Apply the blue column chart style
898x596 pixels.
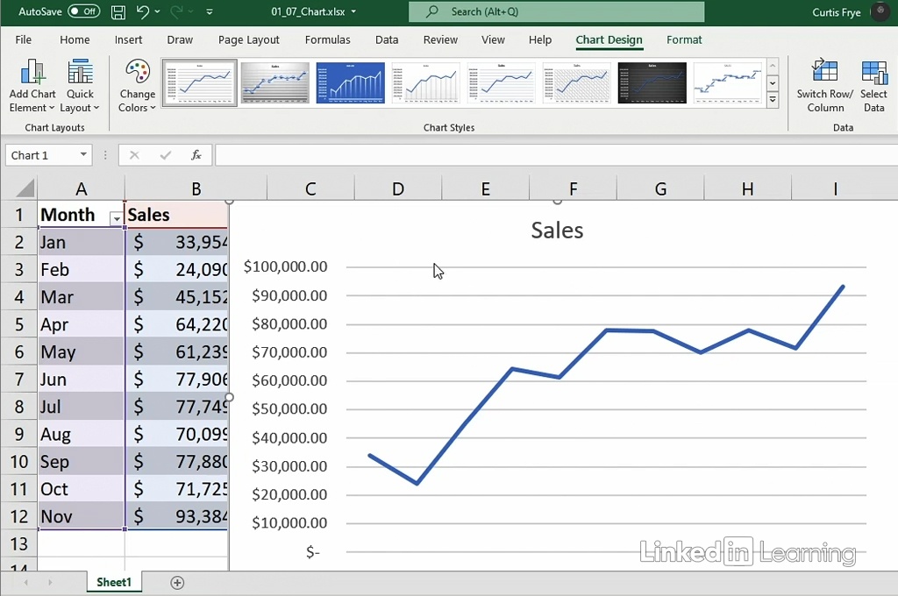[x=350, y=82]
